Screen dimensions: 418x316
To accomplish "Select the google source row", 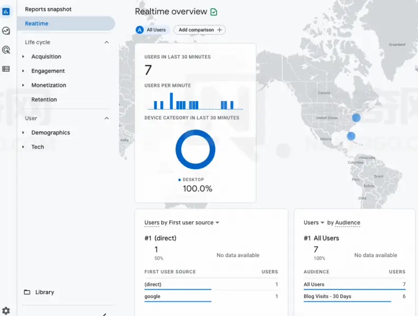I will (x=211, y=297).
